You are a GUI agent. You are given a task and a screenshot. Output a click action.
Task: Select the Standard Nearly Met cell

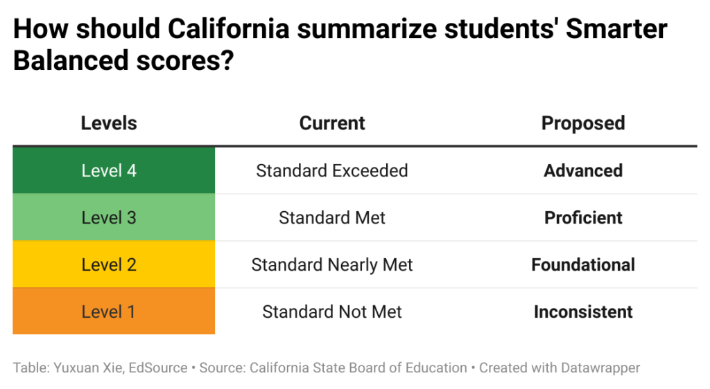coord(332,264)
